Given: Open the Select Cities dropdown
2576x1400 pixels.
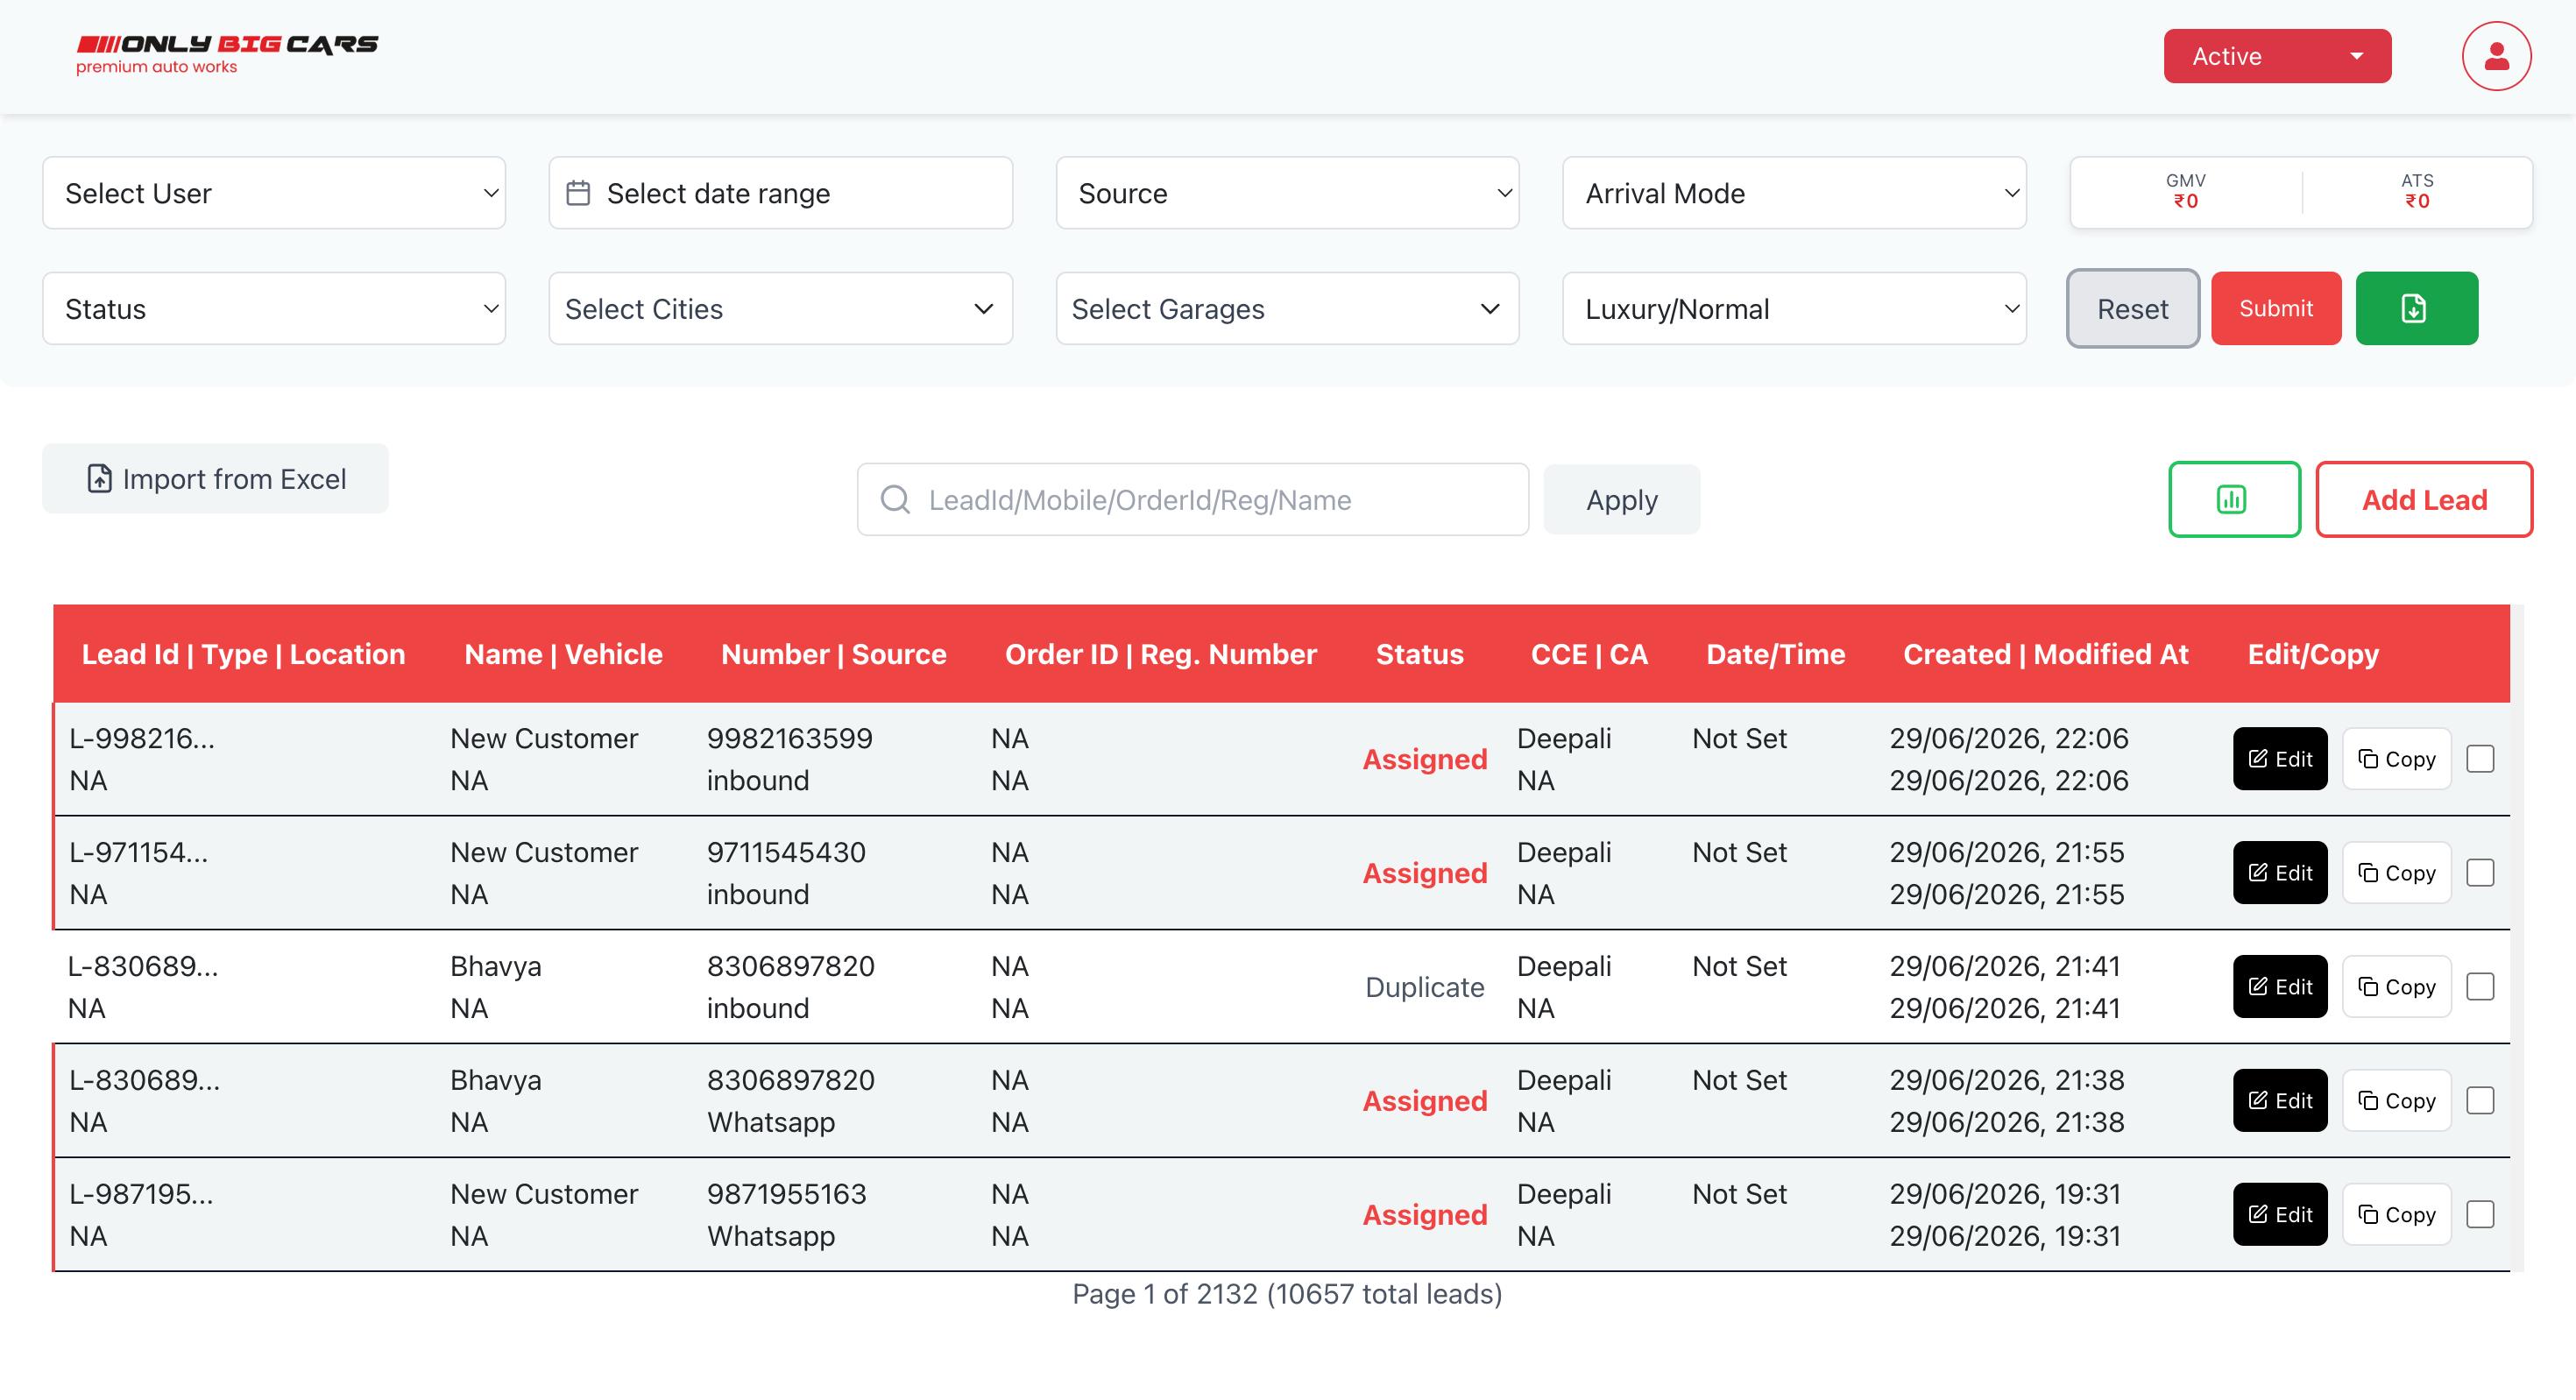Looking at the screenshot, I should [x=780, y=309].
